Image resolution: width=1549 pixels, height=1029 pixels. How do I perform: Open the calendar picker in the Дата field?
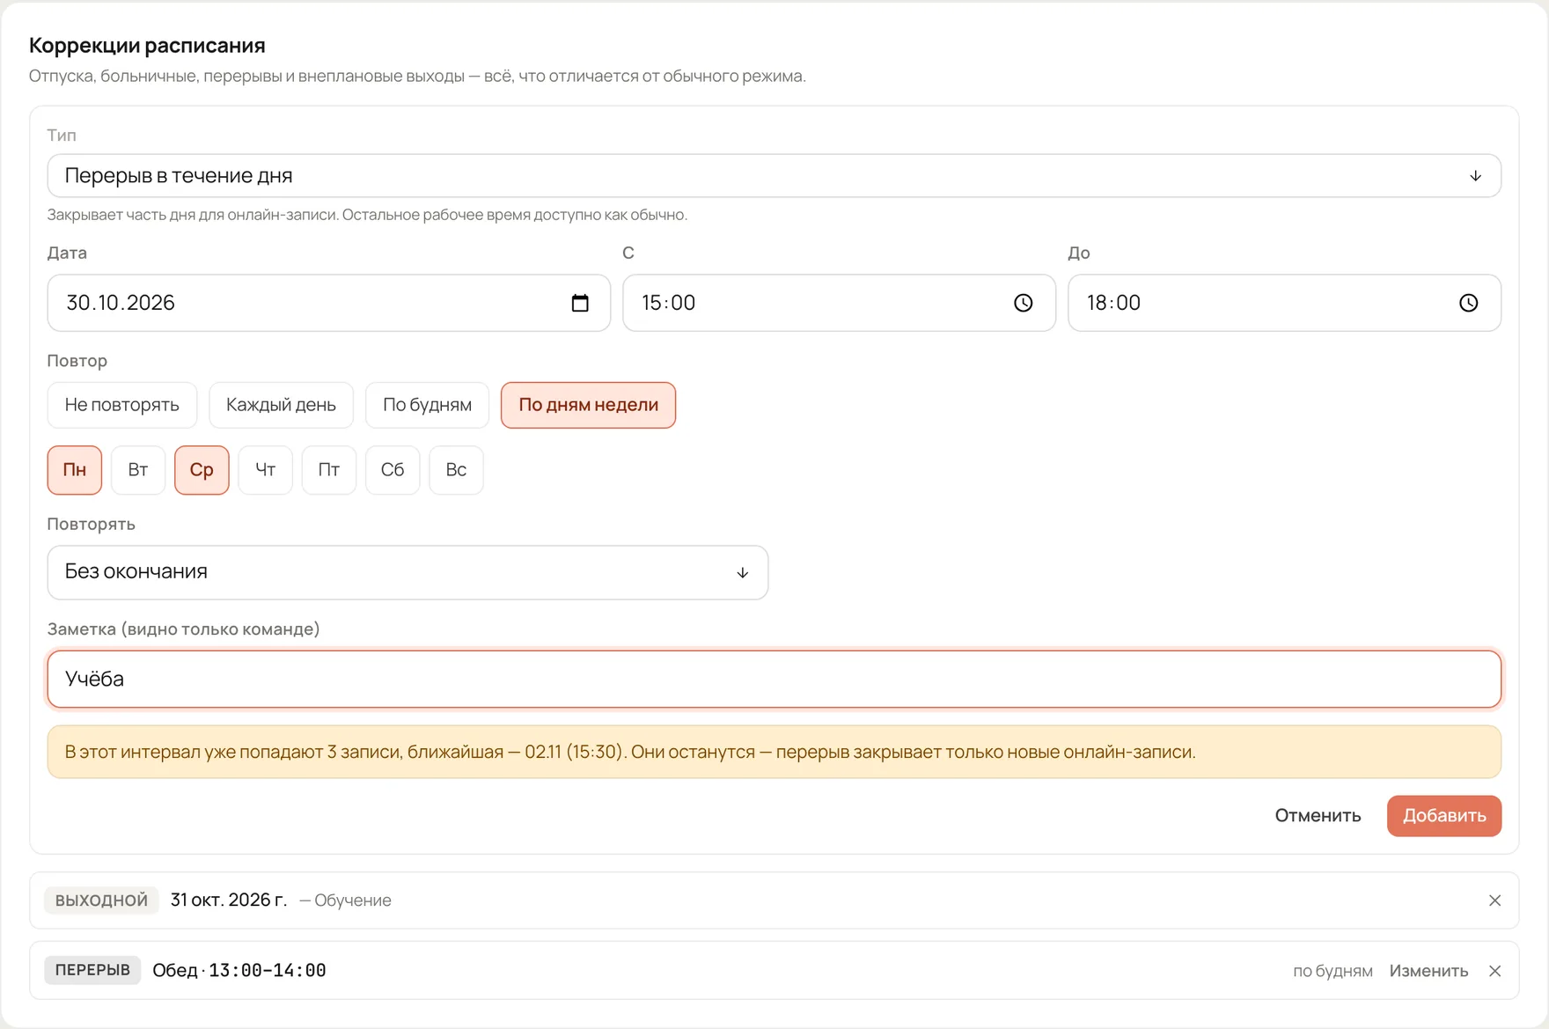[x=580, y=303]
